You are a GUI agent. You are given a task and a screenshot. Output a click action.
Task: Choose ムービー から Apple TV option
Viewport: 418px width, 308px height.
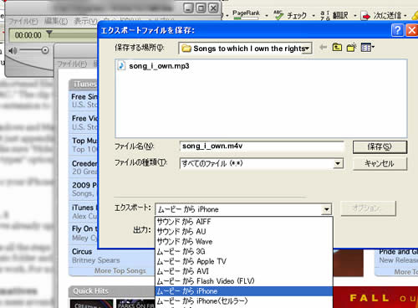click(x=244, y=261)
